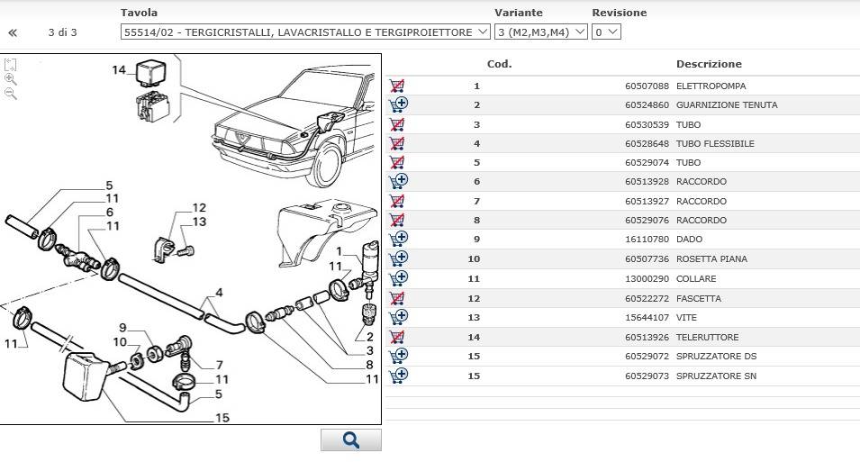Image resolution: width=860 pixels, height=462 pixels.
Task: Click cart icon for TUBO 60530539
Action: tap(397, 124)
